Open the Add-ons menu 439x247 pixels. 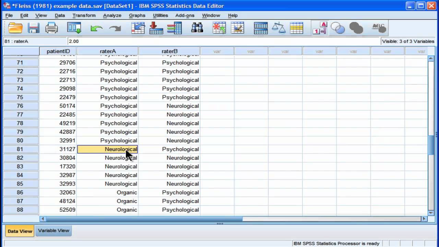click(185, 15)
